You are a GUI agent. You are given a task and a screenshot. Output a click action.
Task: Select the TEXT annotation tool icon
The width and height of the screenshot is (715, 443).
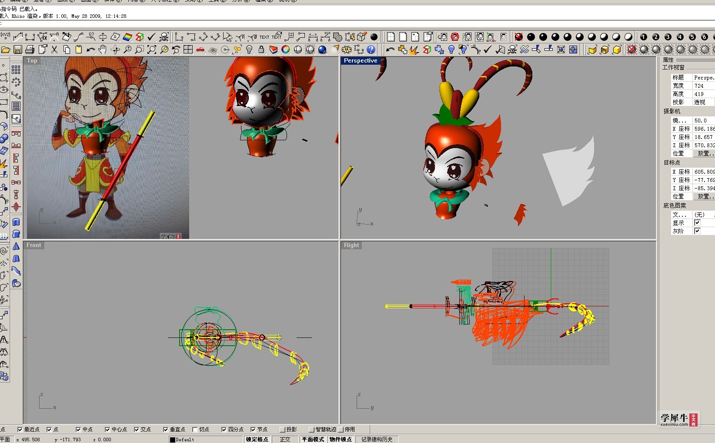pyautogui.click(x=264, y=37)
